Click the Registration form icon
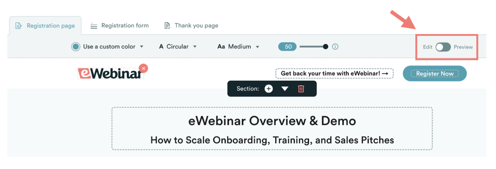 click(x=94, y=26)
